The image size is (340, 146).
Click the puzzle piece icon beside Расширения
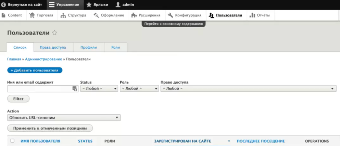pos(134,15)
